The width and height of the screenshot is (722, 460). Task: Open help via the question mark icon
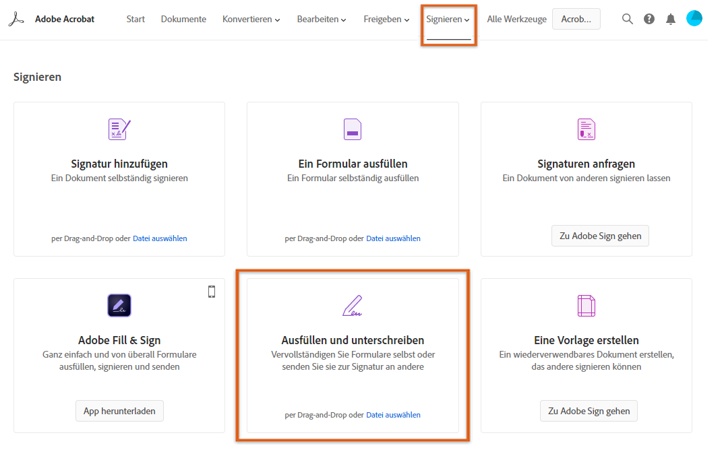point(649,19)
